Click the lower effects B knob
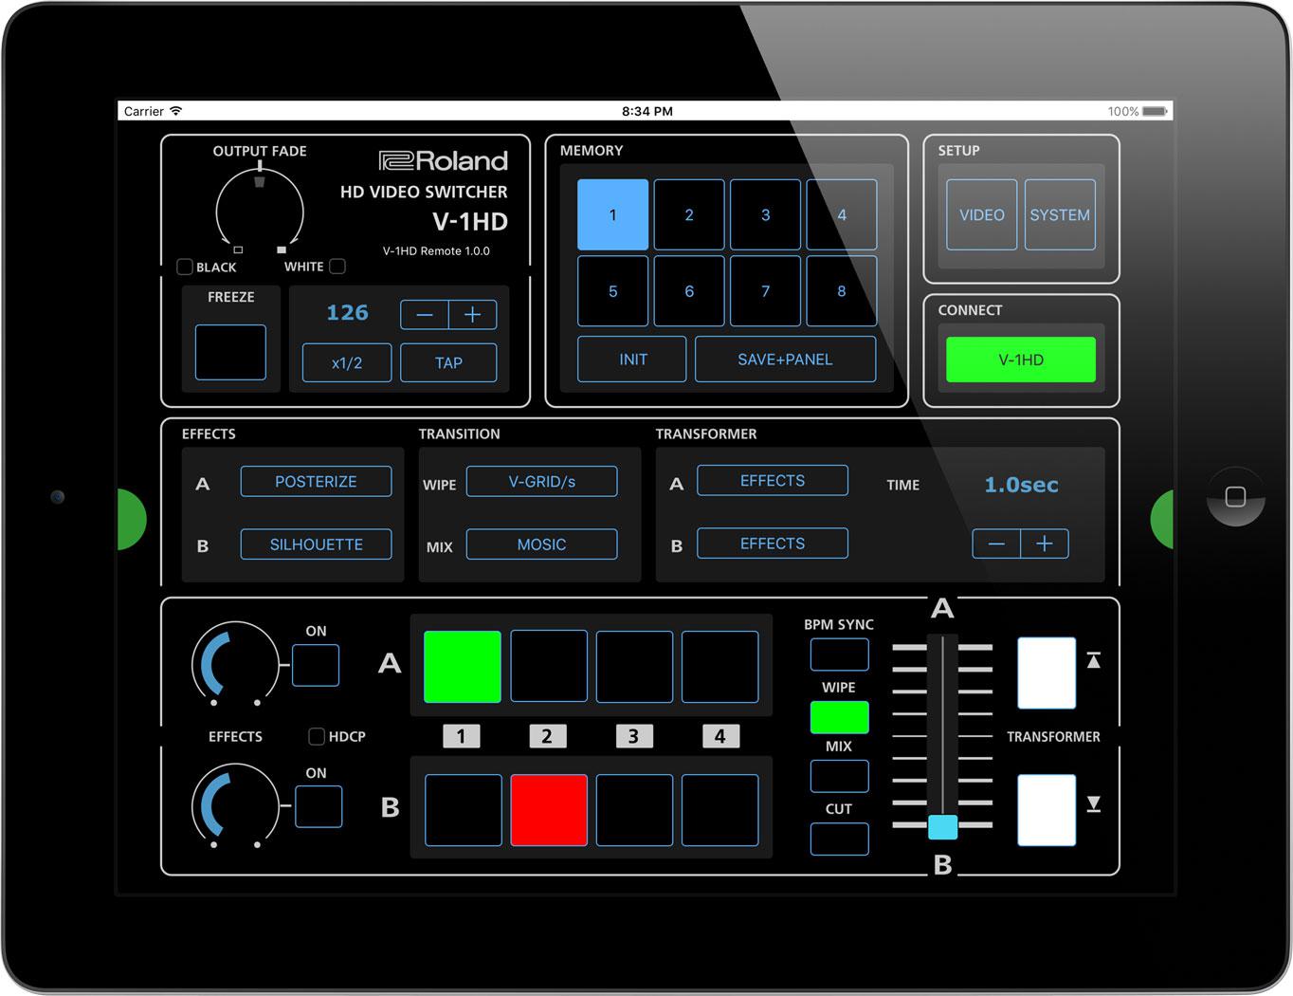 pos(235,807)
